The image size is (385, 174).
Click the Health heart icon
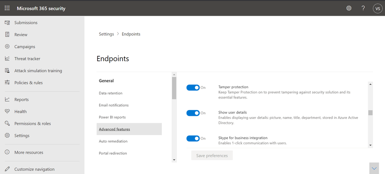click(x=7, y=111)
